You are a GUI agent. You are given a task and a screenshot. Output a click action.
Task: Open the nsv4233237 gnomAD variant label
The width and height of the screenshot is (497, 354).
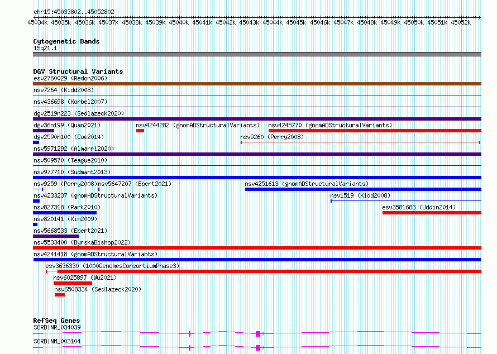click(95, 195)
